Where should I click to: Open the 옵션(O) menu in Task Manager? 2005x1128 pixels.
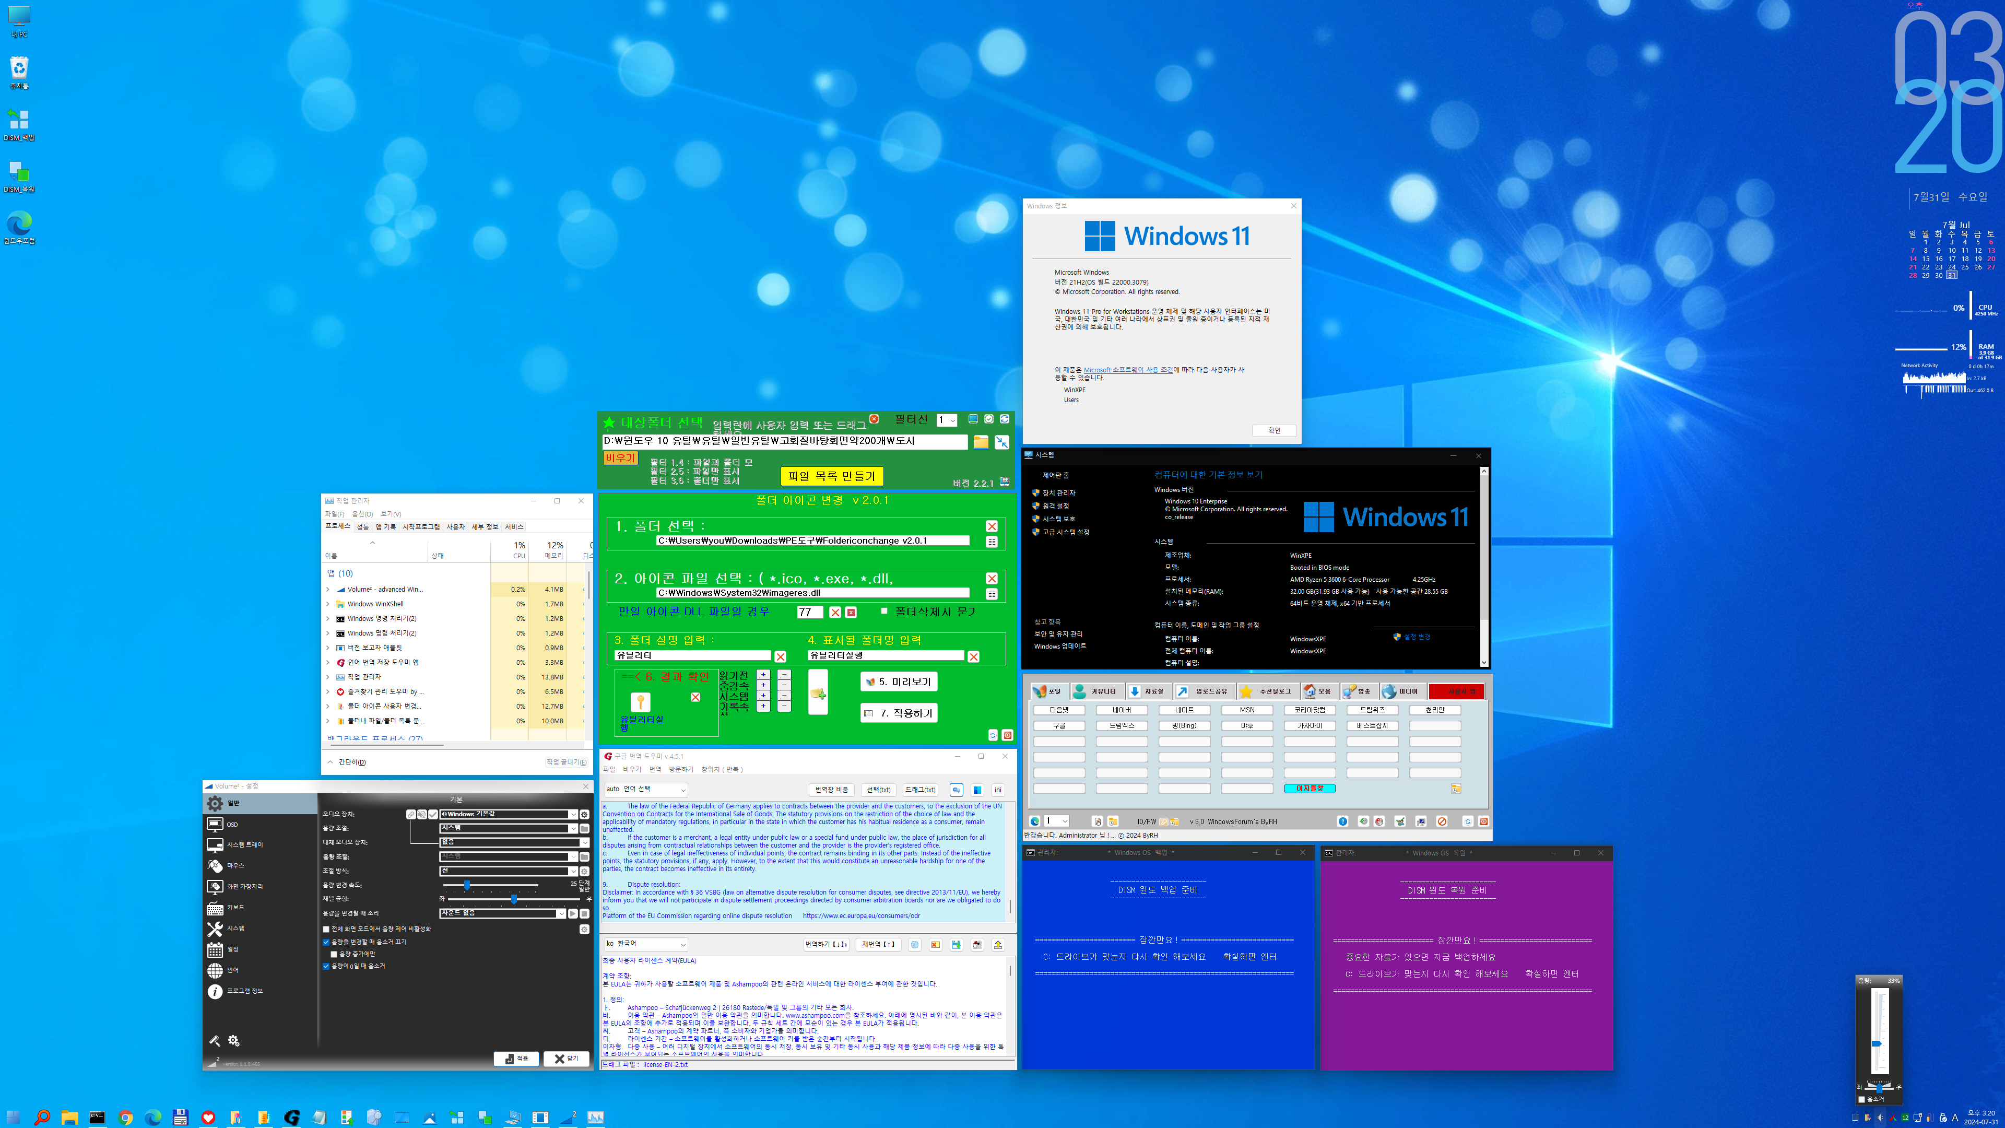363,514
